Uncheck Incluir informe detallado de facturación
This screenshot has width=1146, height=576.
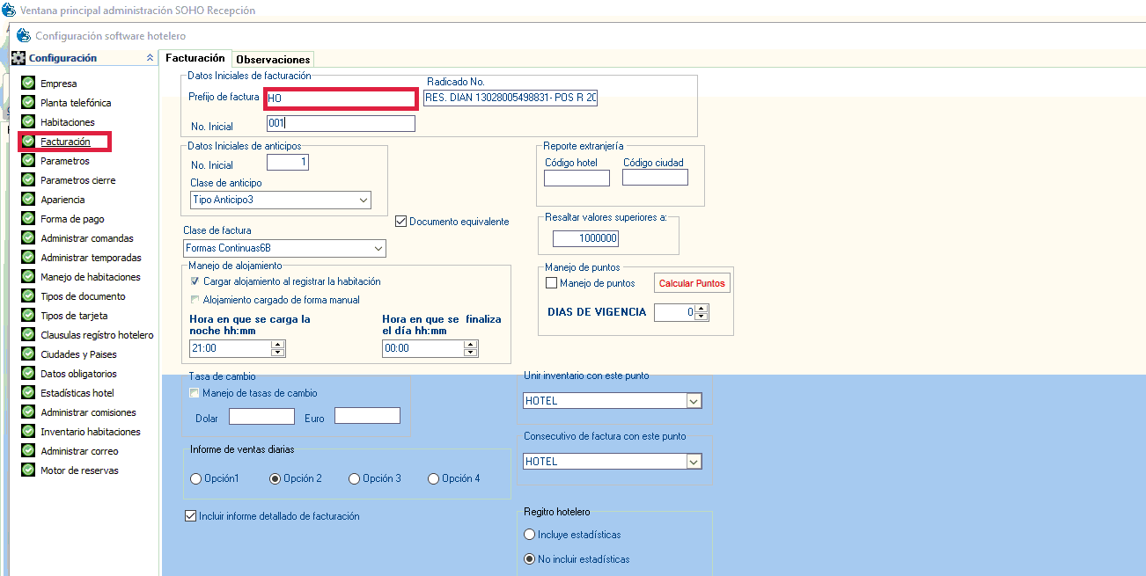point(191,516)
